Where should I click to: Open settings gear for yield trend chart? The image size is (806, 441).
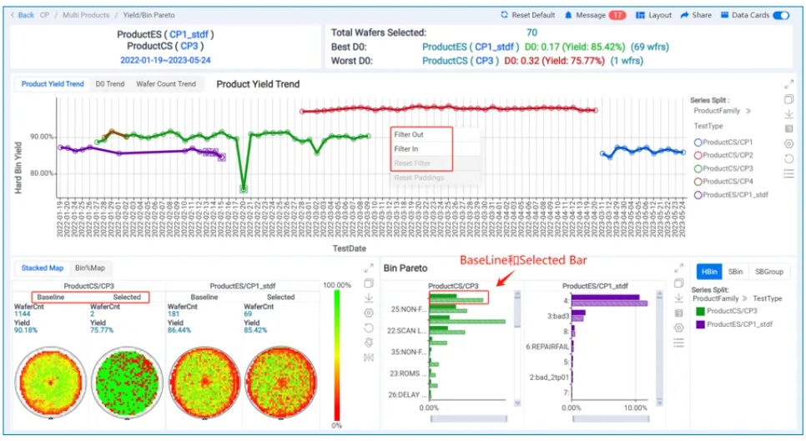788,143
